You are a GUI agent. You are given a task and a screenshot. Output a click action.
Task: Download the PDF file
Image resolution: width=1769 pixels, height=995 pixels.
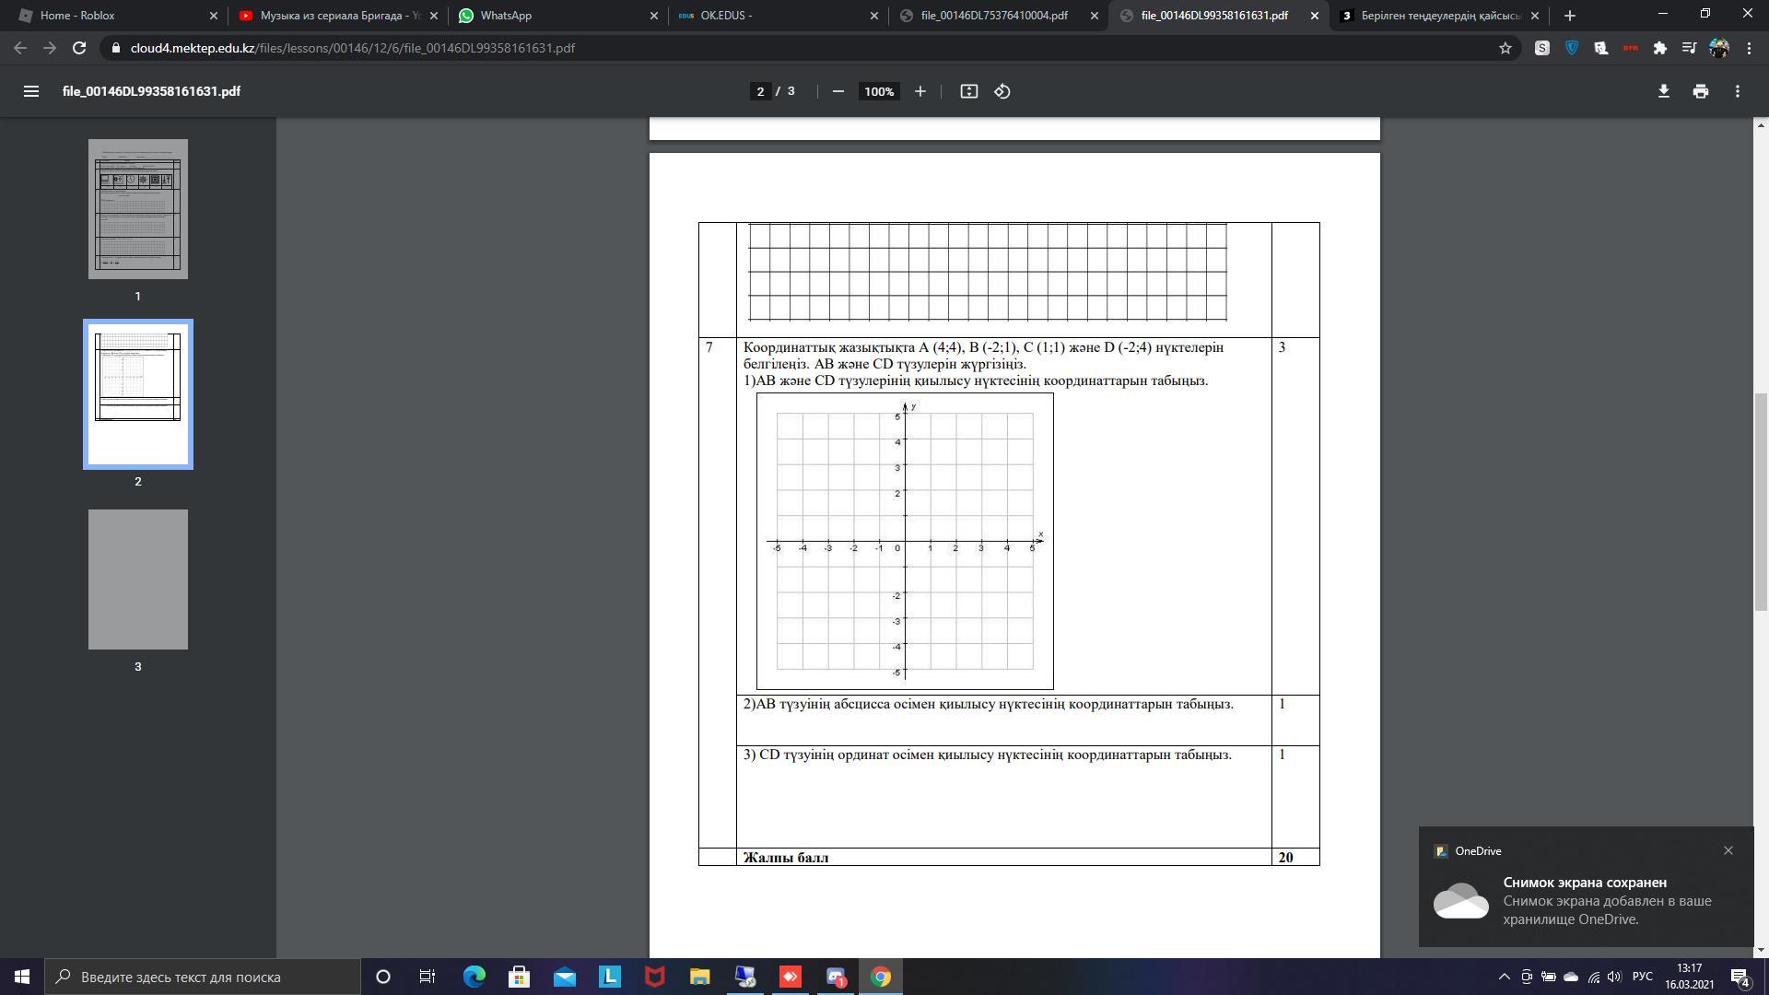click(x=1663, y=91)
